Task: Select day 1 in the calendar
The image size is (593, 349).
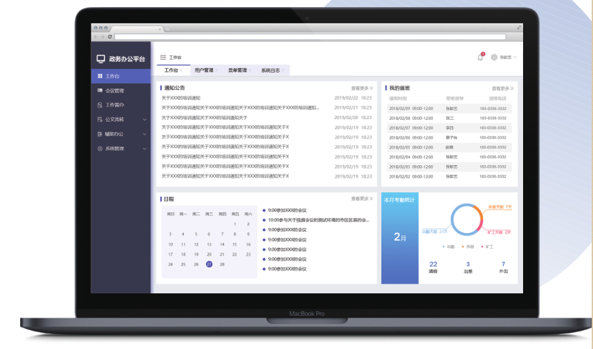Action: 235,224
